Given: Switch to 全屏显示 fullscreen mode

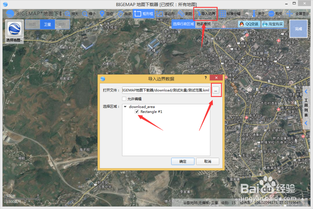Looking at the screenshot, I should (298, 13).
